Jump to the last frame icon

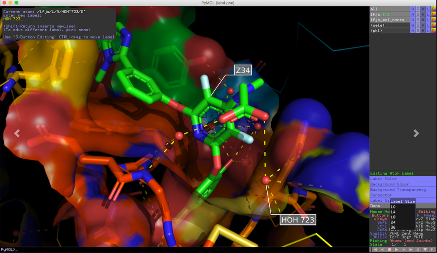[x=411, y=250]
